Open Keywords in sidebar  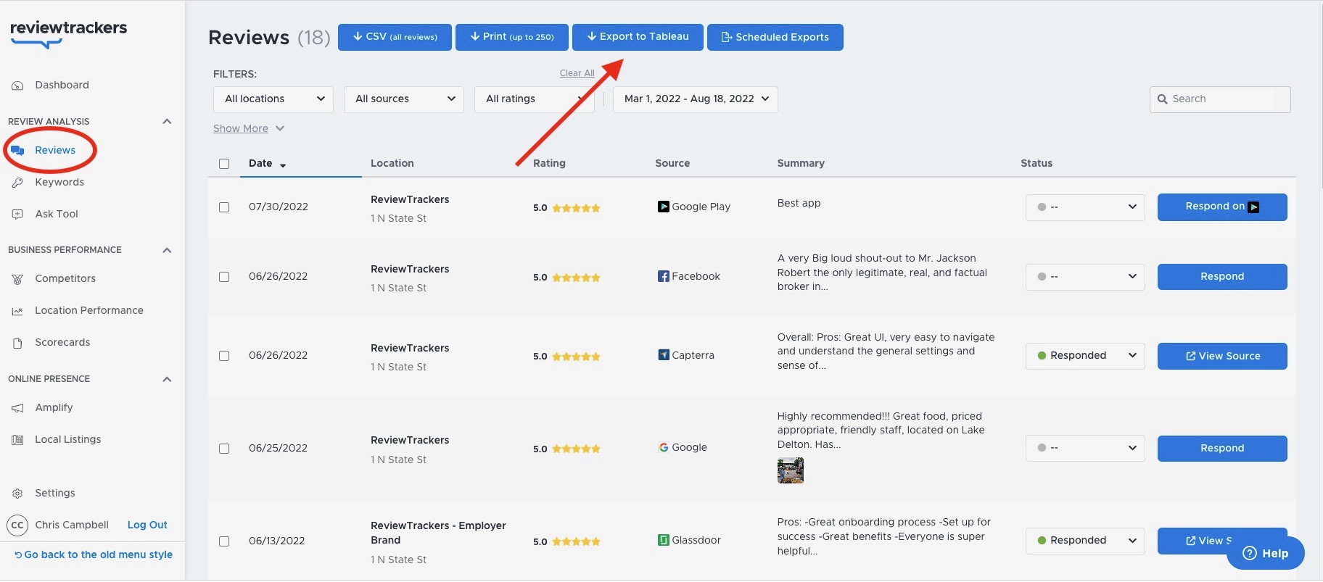pyautogui.click(x=59, y=182)
